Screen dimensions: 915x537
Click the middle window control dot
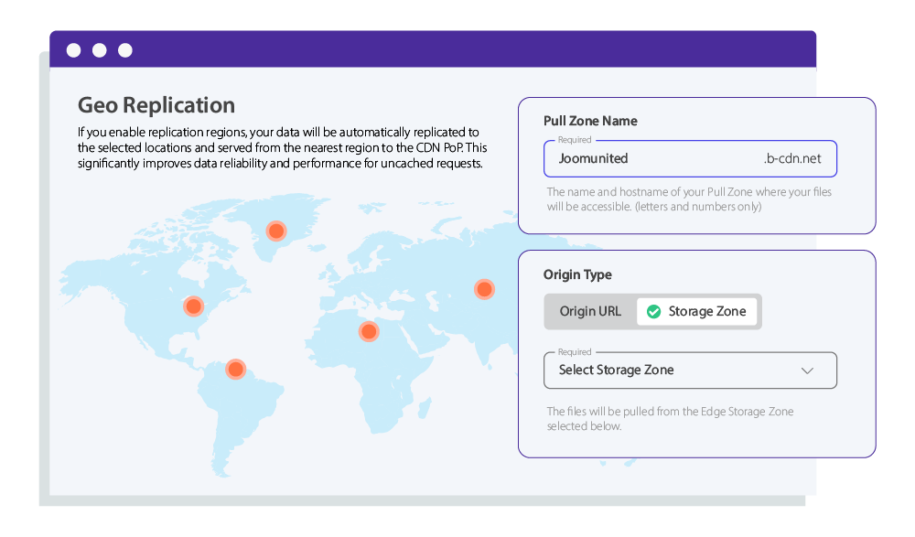tap(98, 50)
